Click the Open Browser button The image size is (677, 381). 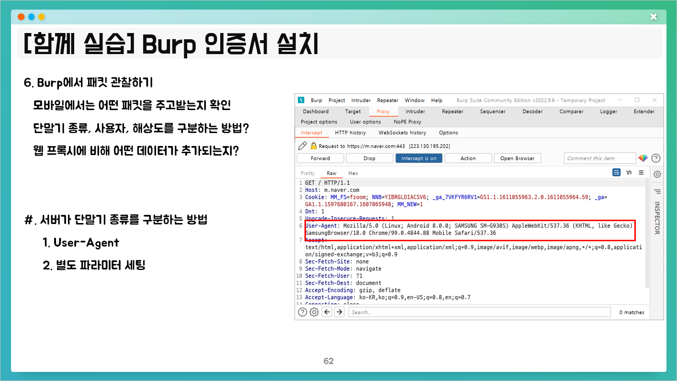pyautogui.click(x=518, y=158)
